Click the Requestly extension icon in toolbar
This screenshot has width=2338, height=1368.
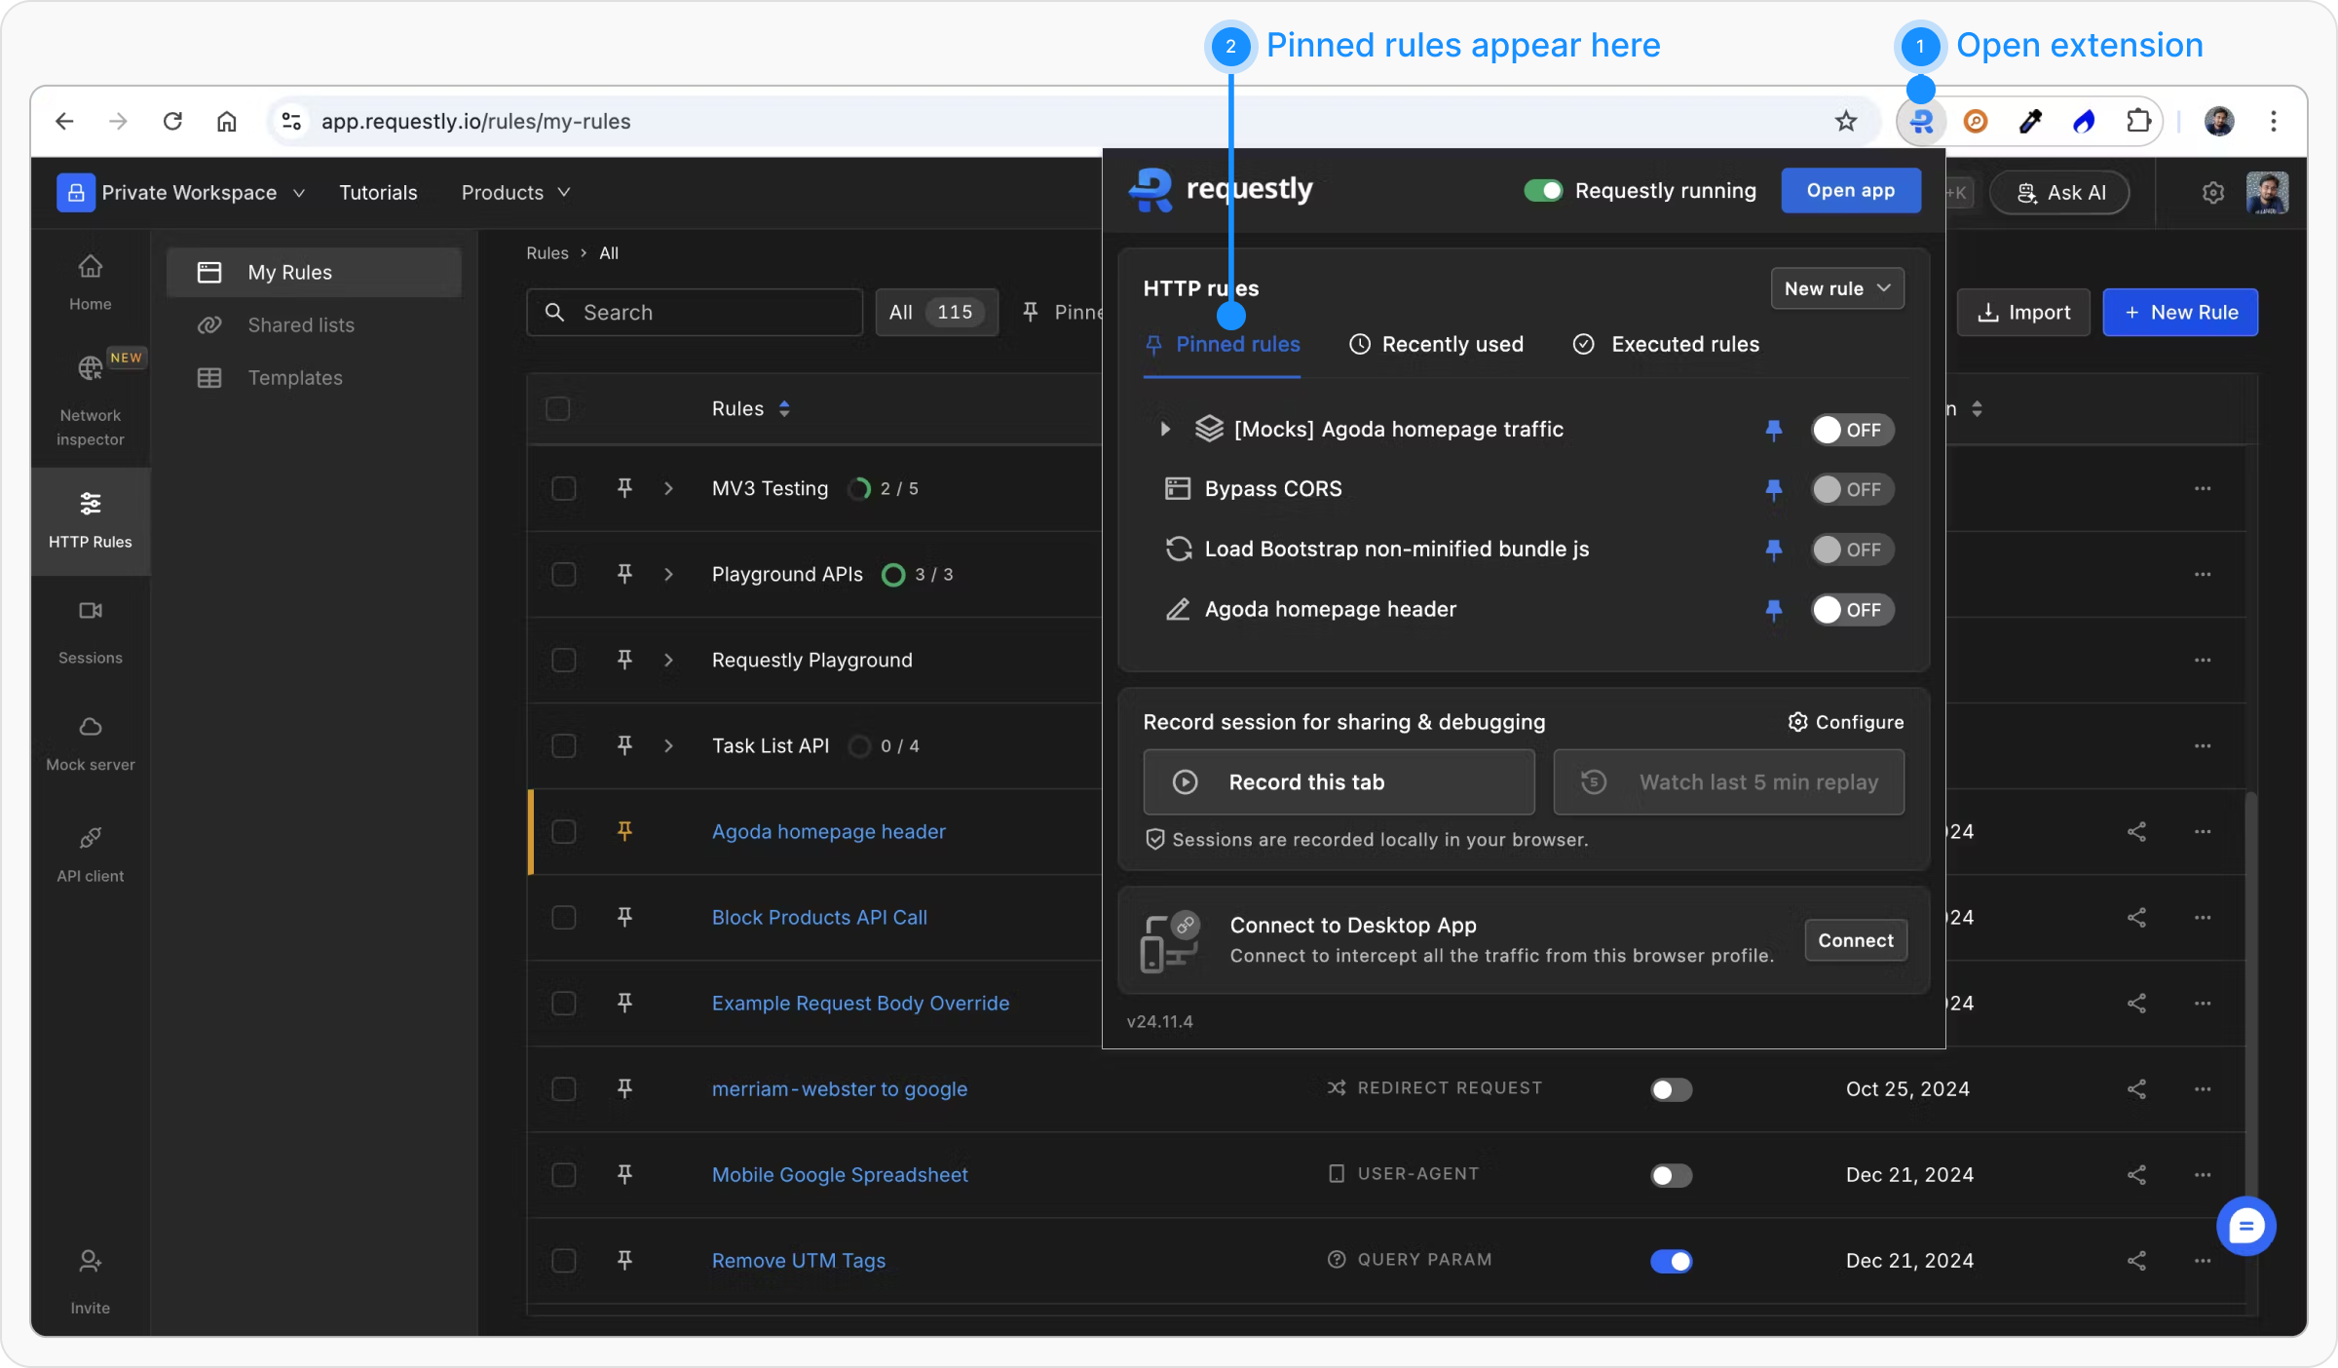pyautogui.click(x=1921, y=122)
